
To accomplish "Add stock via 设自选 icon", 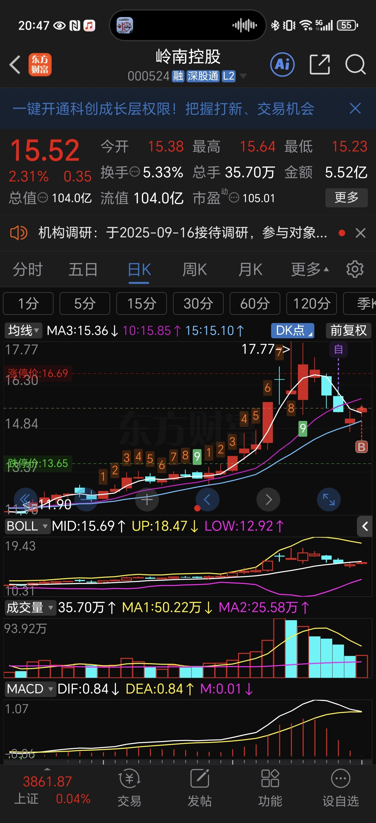I will pyautogui.click(x=340, y=787).
